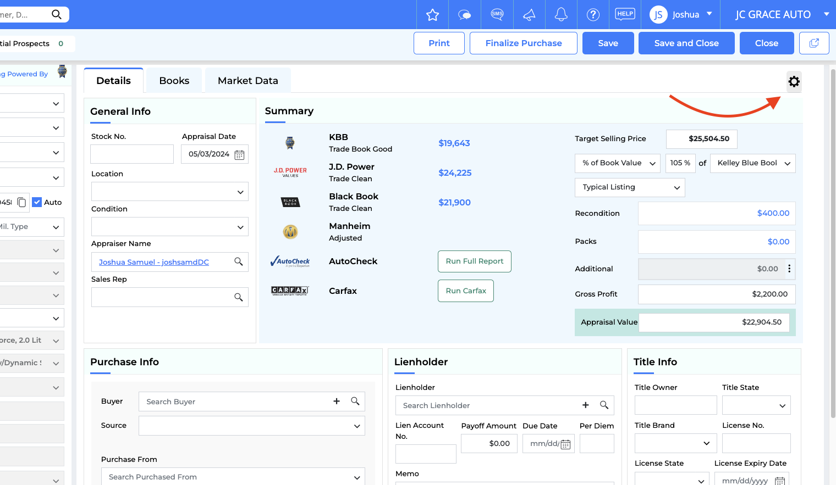Click the blue Close button
This screenshot has width=836, height=485.
tap(767, 43)
